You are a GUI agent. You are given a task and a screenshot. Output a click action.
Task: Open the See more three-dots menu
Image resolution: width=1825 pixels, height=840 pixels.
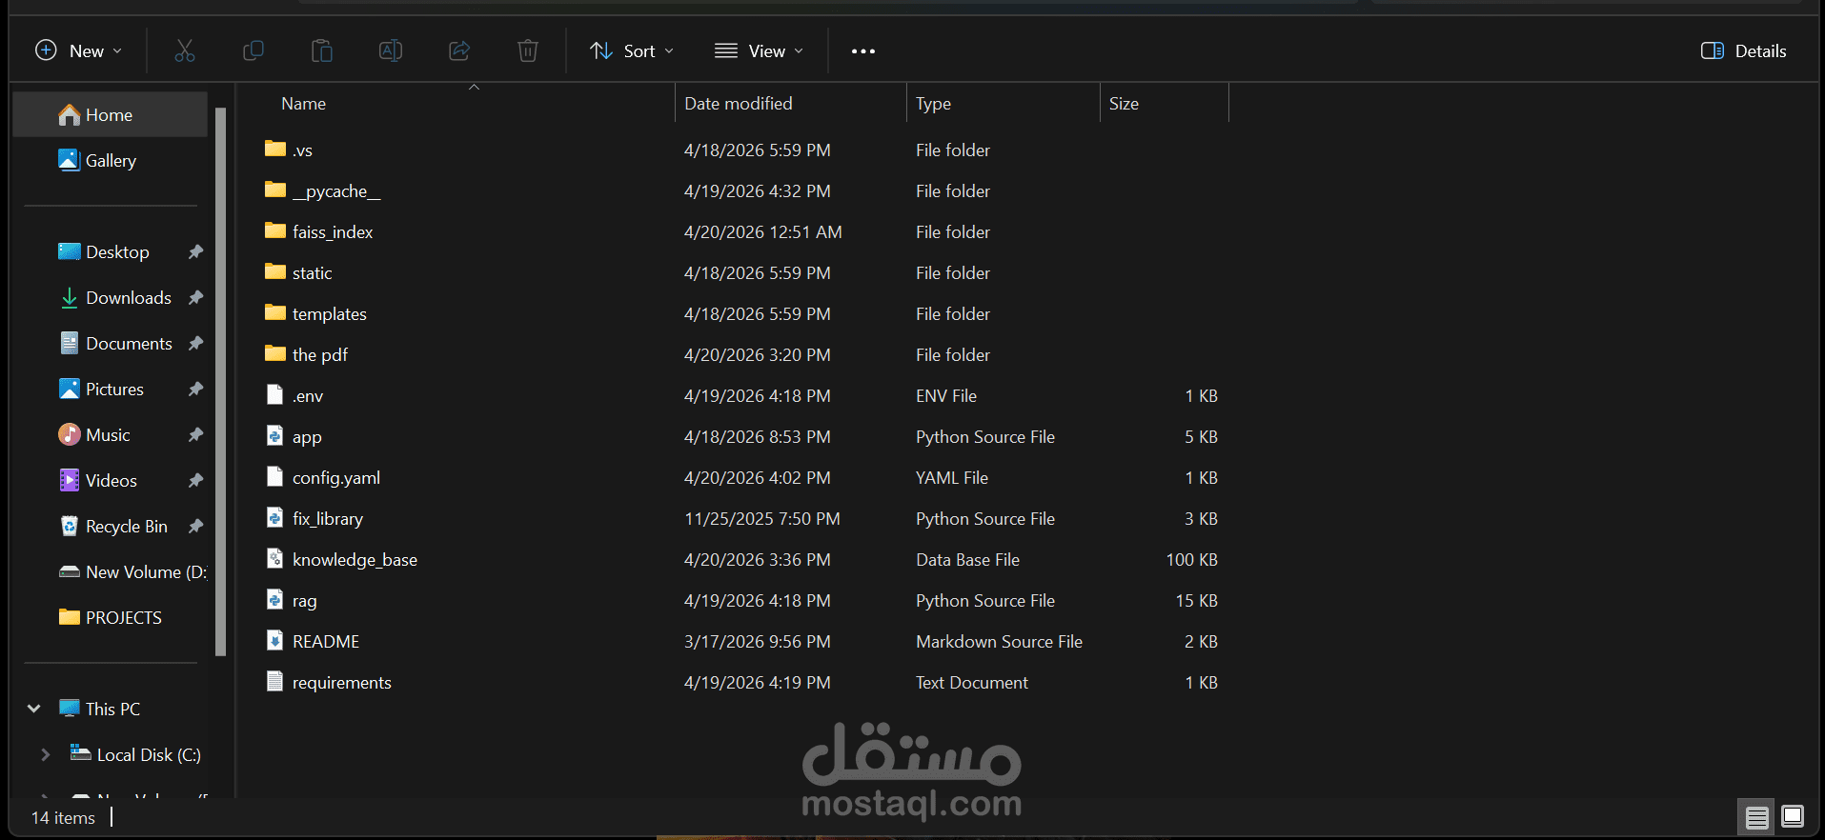pyautogui.click(x=863, y=51)
